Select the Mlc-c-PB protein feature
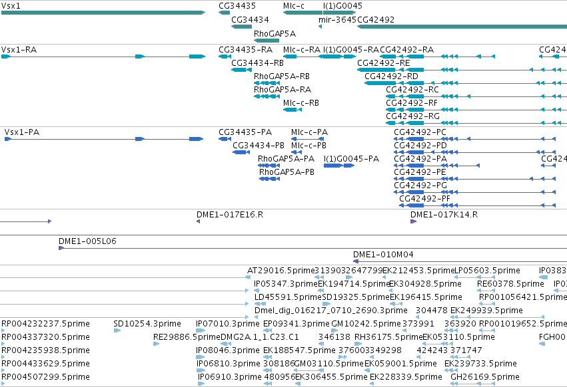Screen dimensions: 567x387 pyautogui.click(x=296, y=152)
